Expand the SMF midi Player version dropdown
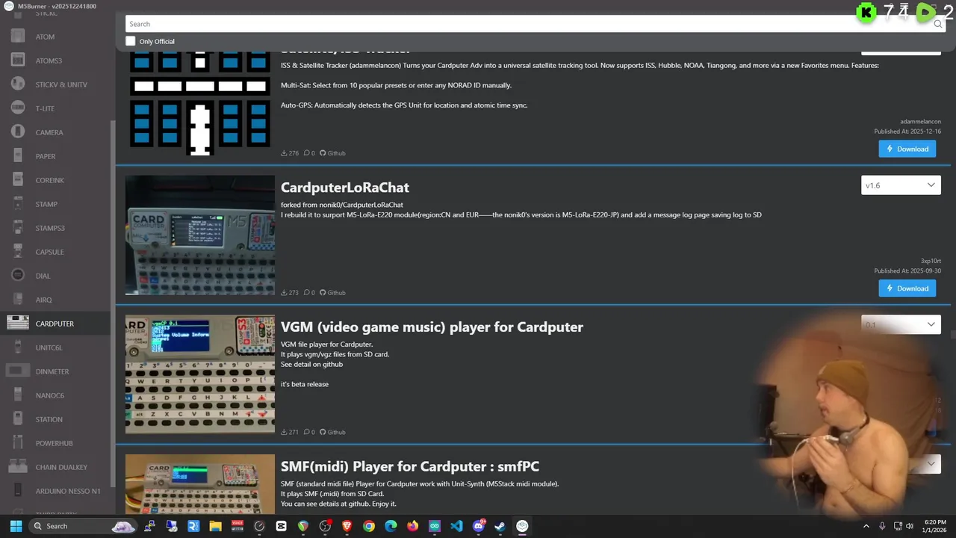 (901, 464)
